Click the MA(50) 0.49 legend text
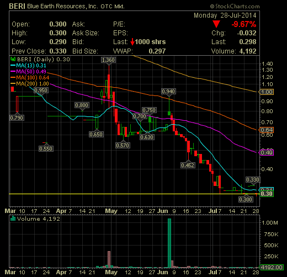 [31, 72]
